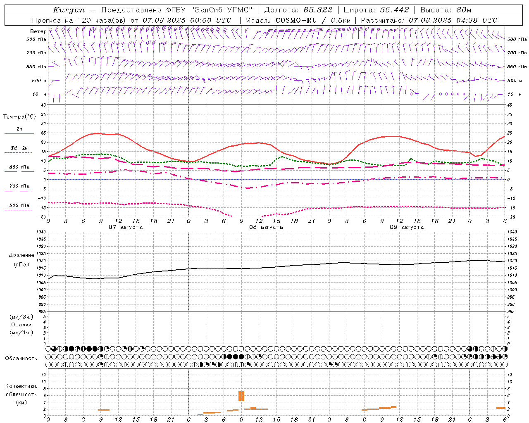Click the (гПа) unit label under Давление
The image size is (529, 423).
[21, 264]
